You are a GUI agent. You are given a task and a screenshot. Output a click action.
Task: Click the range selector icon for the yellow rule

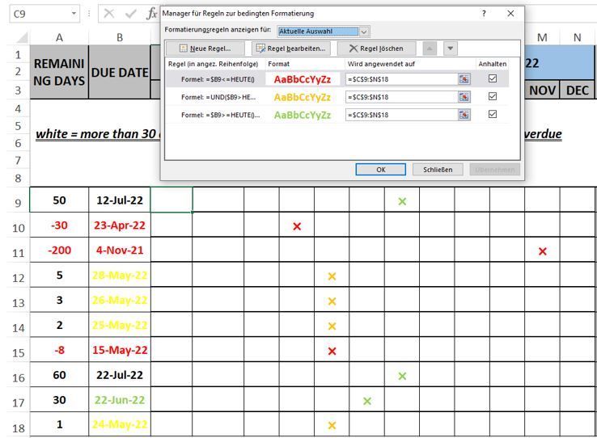pos(464,97)
